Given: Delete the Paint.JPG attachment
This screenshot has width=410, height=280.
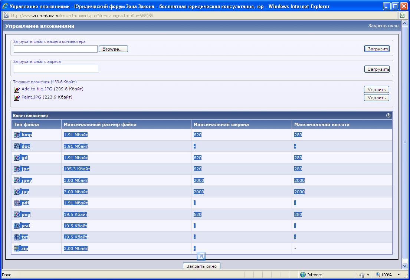Looking at the screenshot, I should pyautogui.click(x=377, y=98).
